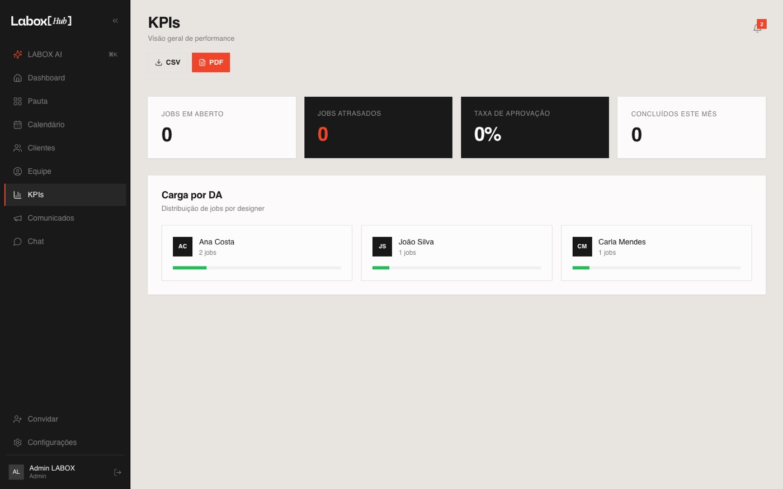Click the Taxa de aprovação card
The height and width of the screenshot is (489, 783).
click(x=535, y=127)
